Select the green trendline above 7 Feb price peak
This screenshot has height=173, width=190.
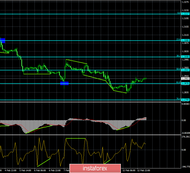tap(76, 62)
